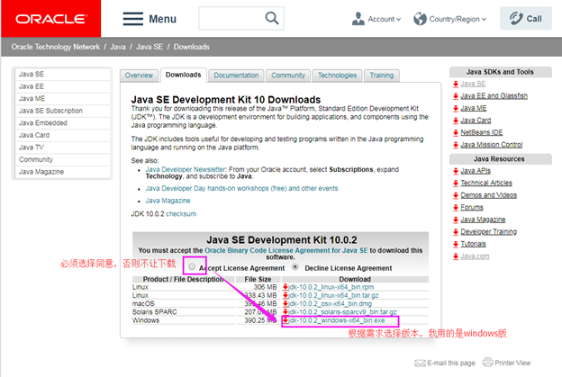Click Printer View link
The width and height of the screenshot is (562, 377).
tap(512, 363)
